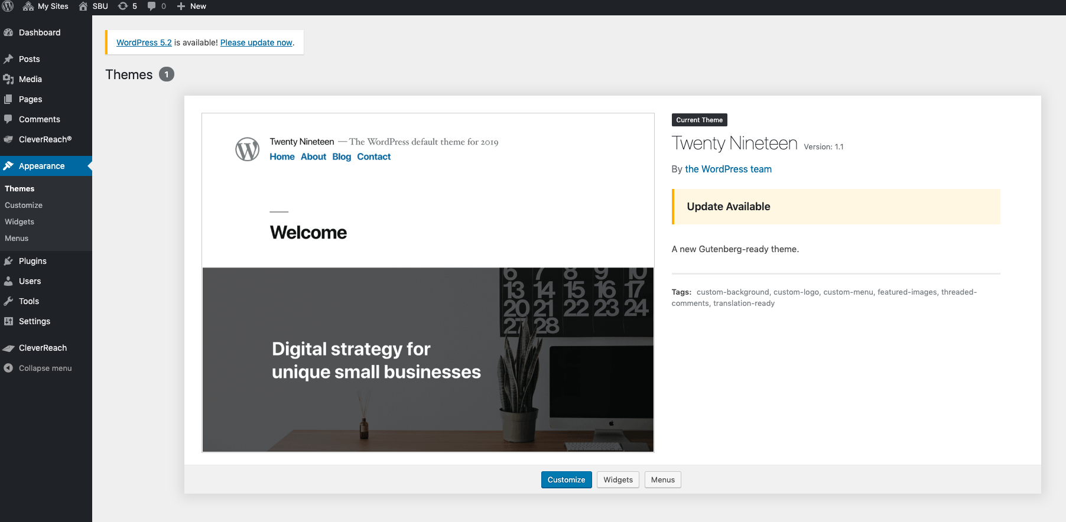Click the blue Customize button

tap(566, 480)
